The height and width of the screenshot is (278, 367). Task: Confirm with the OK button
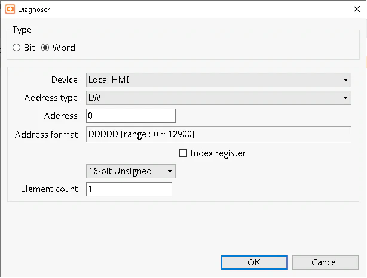click(254, 262)
